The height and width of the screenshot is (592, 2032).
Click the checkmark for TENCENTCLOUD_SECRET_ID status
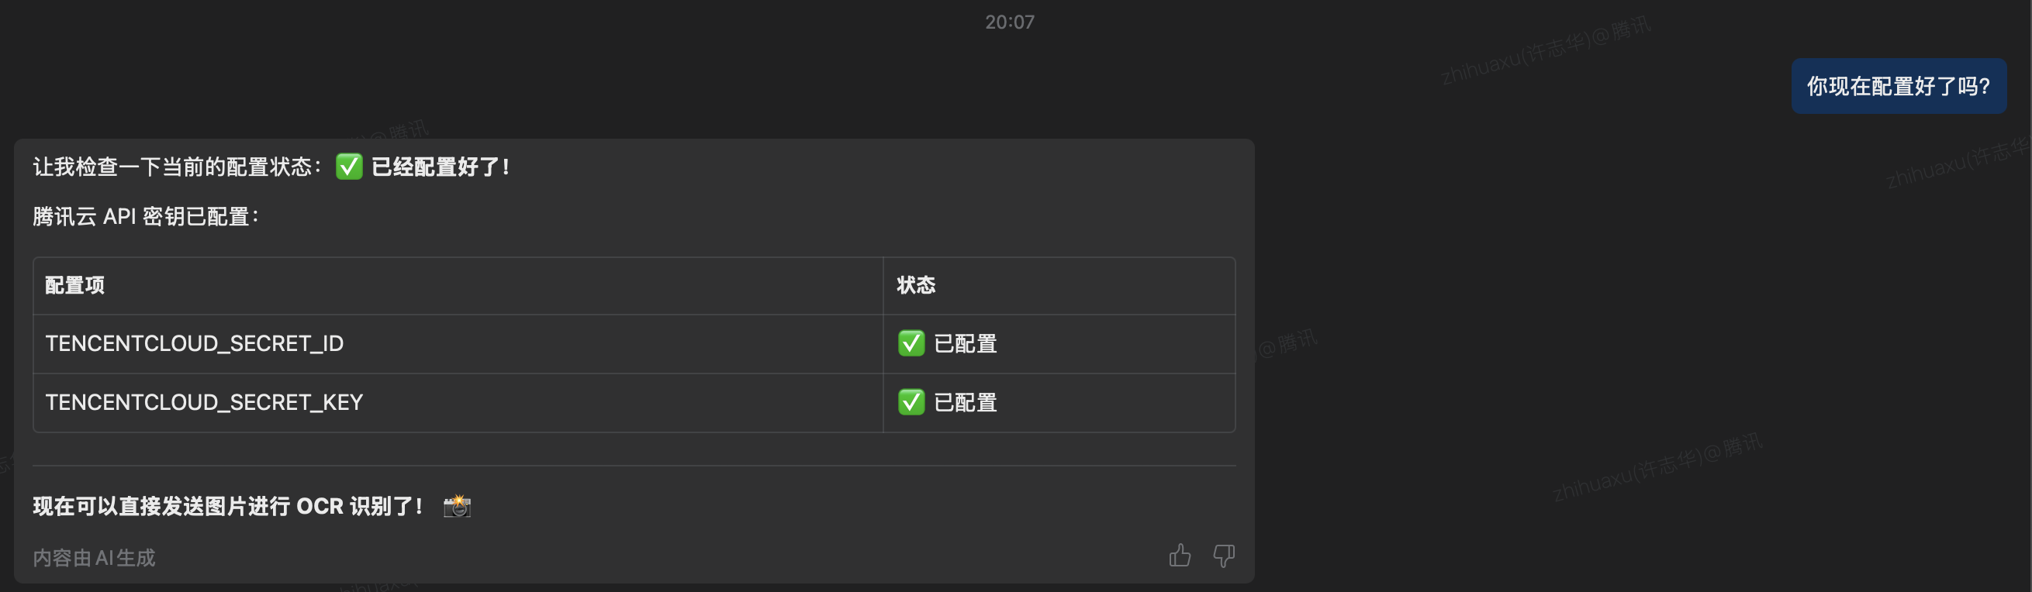click(x=913, y=344)
